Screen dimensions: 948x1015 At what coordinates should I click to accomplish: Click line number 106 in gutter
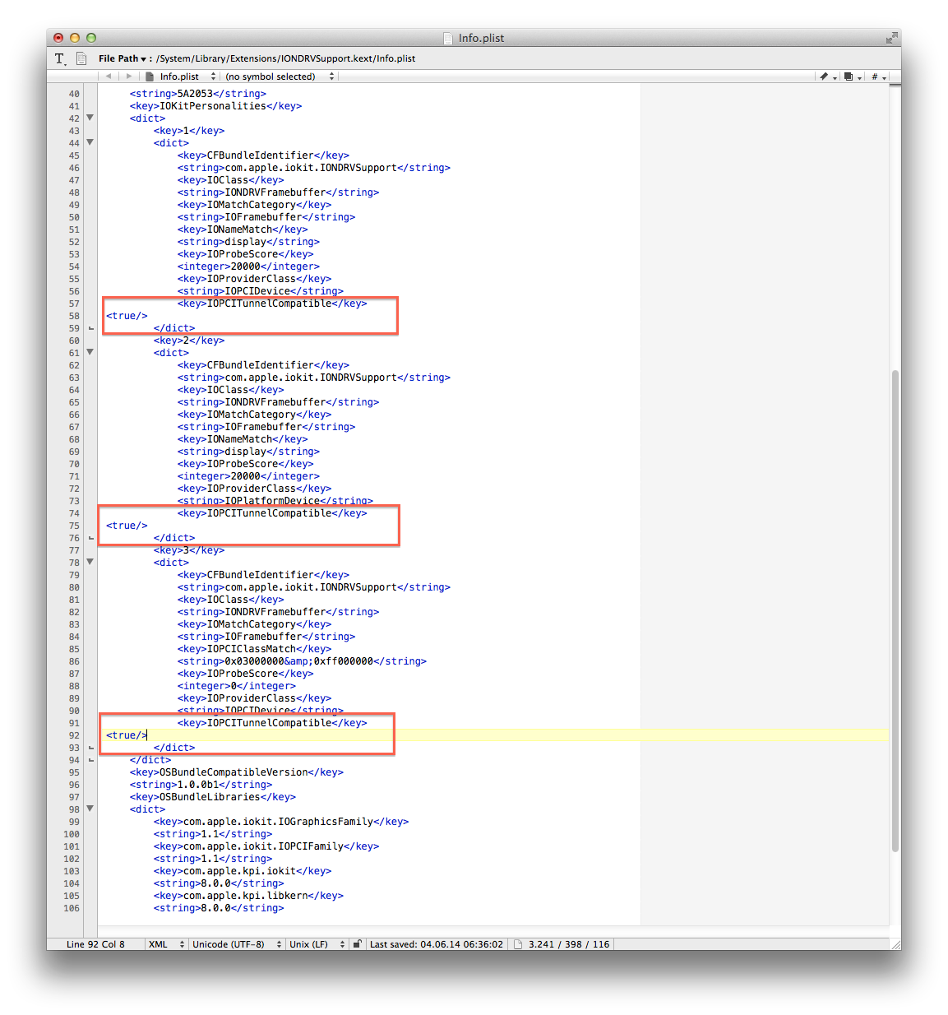coord(72,908)
